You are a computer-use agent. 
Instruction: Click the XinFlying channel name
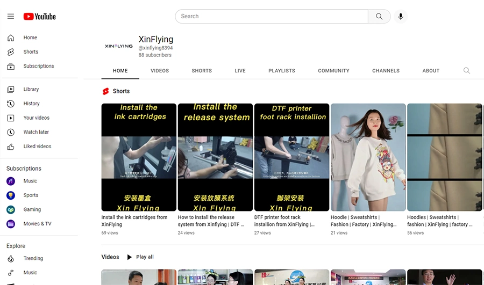pos(156,39)
